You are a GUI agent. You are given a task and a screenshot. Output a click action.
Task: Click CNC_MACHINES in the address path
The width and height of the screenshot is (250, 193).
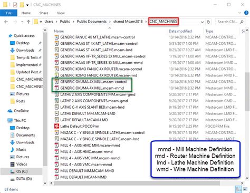164,22
